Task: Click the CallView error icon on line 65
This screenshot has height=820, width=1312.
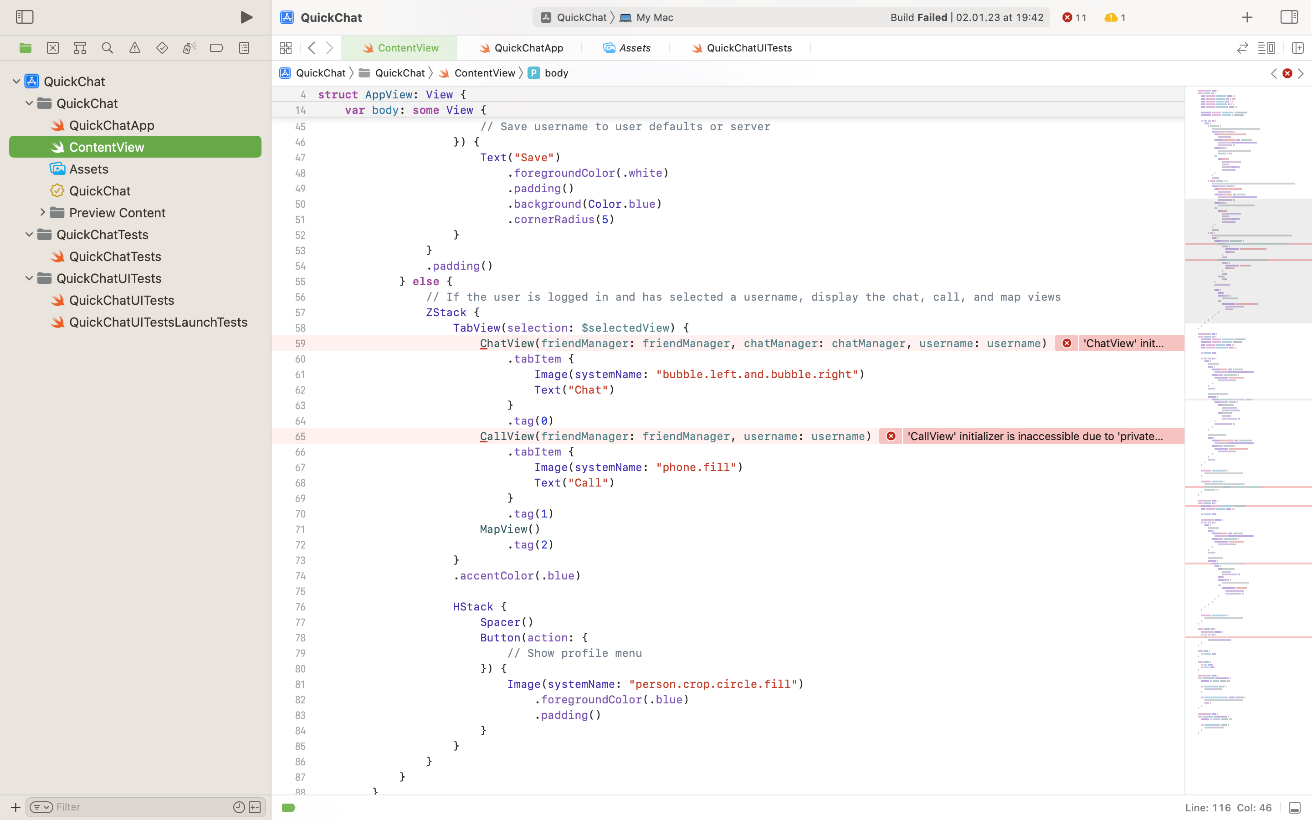Action: (891, 436)
